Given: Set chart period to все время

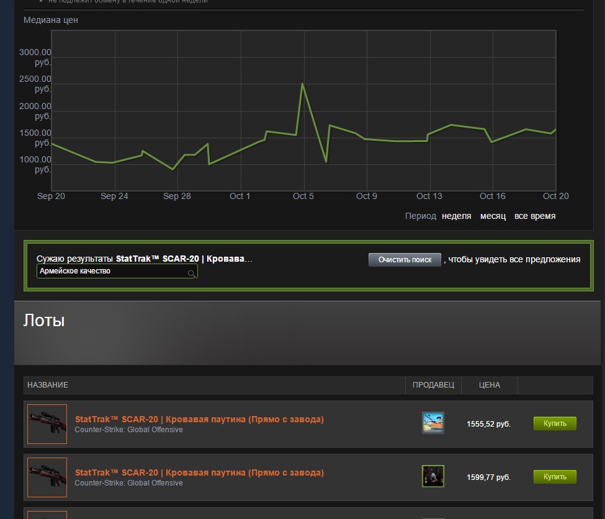Looking at the screenshot, I should click(535, 216).
